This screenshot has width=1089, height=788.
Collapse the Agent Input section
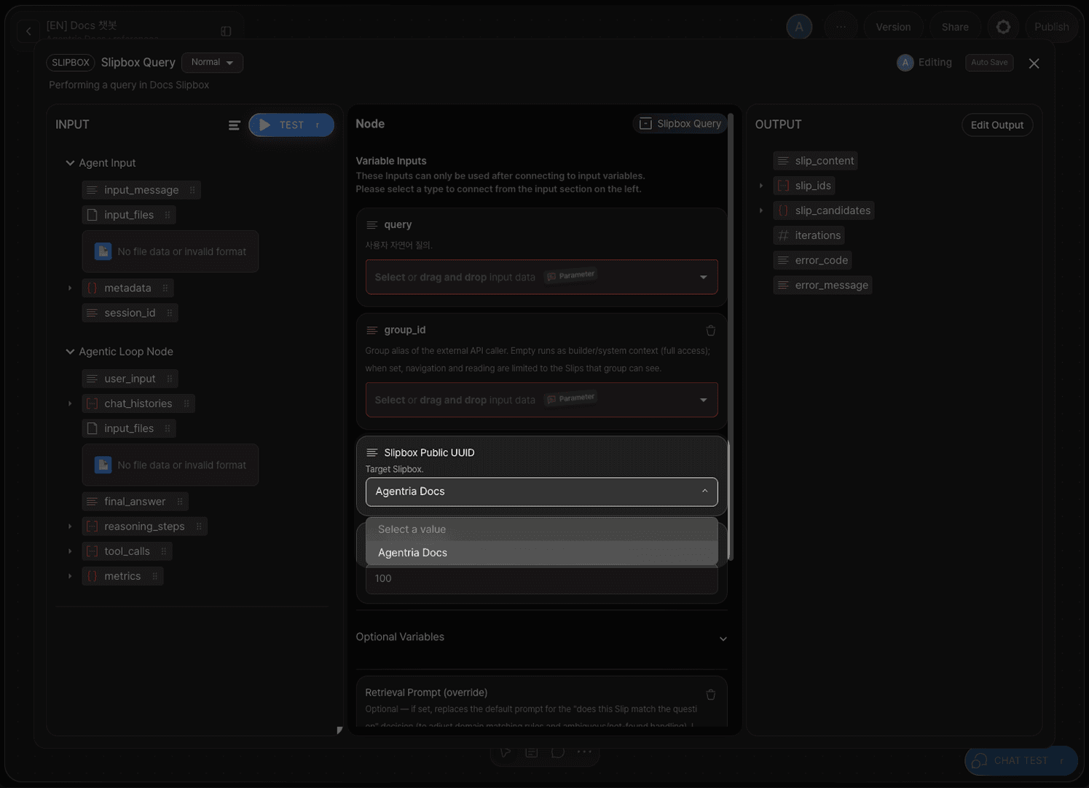(x=70, y=163)
